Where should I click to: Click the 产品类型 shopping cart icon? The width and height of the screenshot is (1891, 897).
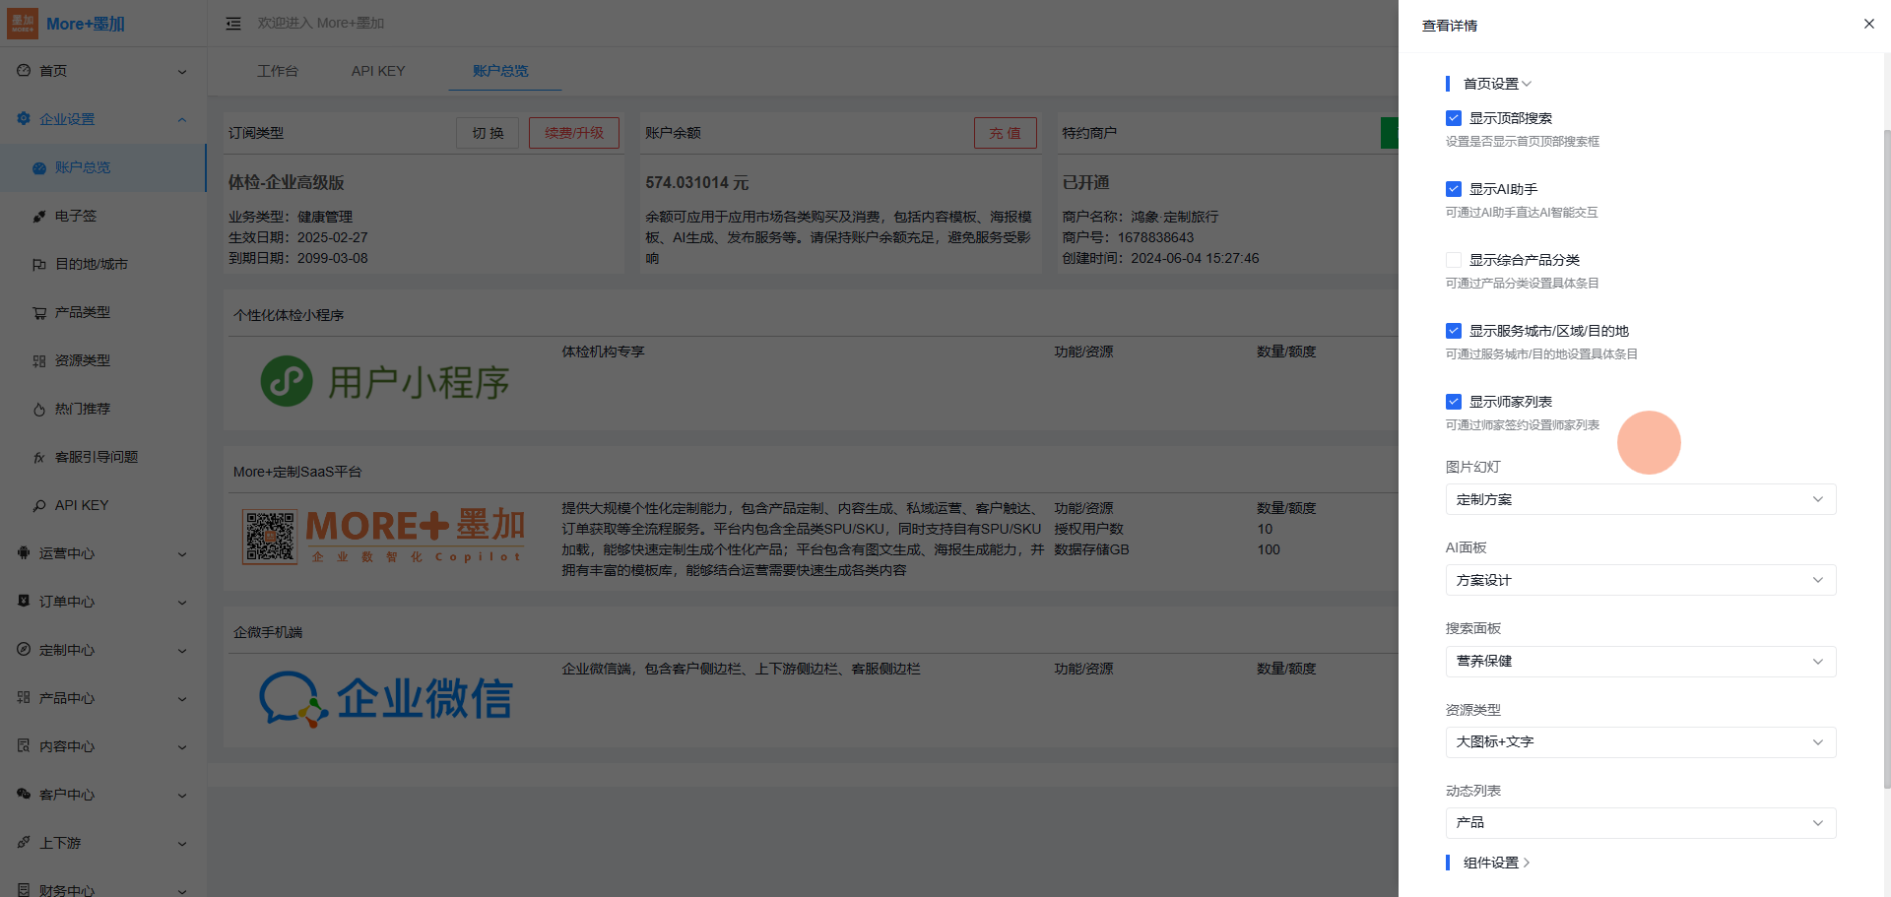tap(39, 313)
